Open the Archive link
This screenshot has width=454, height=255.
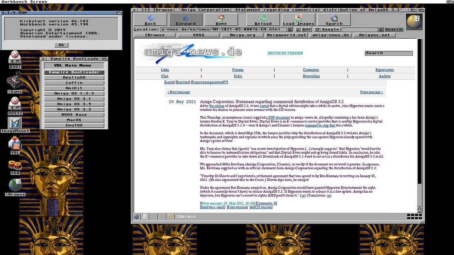[385, 76]
